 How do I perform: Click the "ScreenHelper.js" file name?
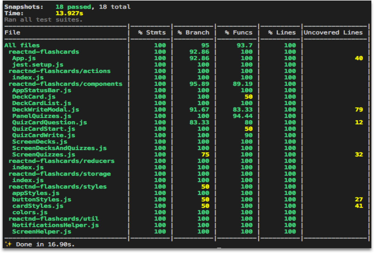[x=42, y=231]
